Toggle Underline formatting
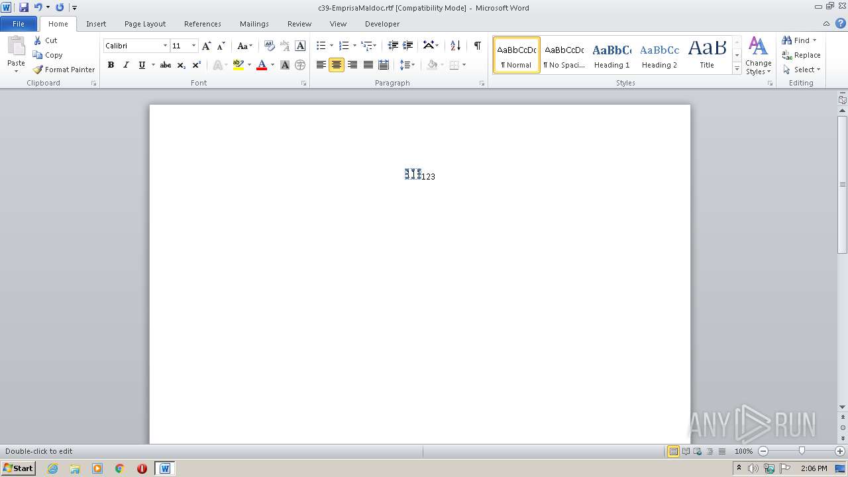848x477 pixels. [x=141, y=65]
